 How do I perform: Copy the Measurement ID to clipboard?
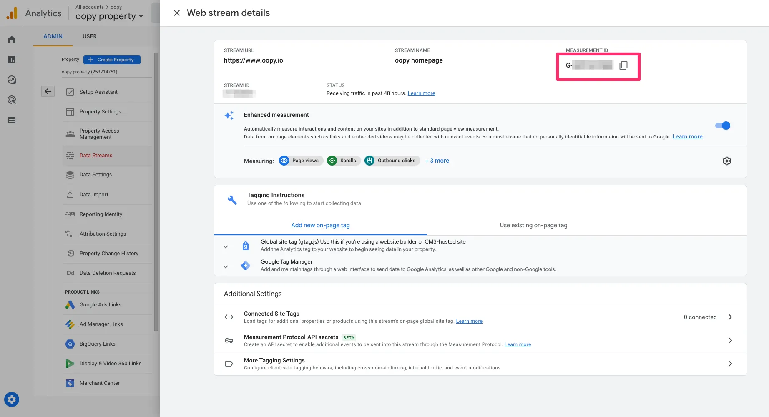623,65
